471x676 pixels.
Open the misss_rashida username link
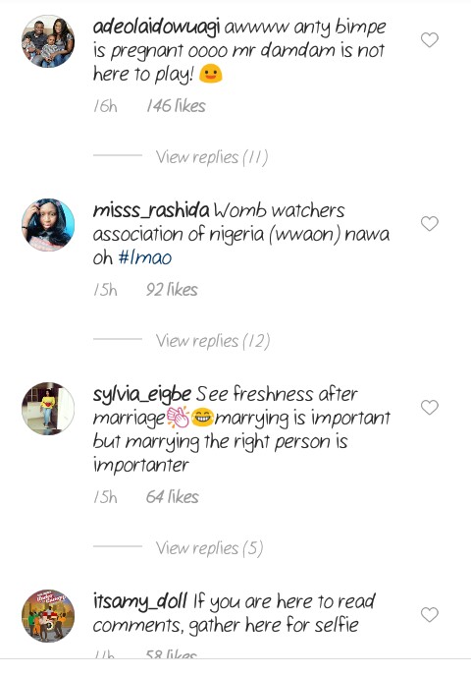click(x=151, y=210)
